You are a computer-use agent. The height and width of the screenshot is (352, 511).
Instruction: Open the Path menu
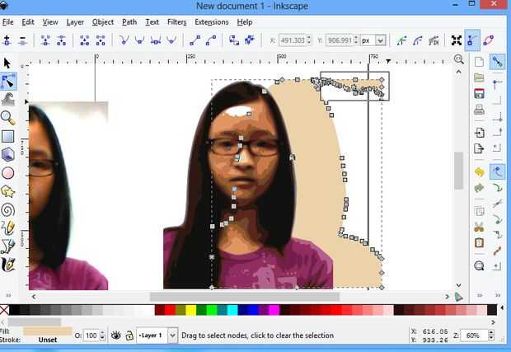click(x=129, y=22)
